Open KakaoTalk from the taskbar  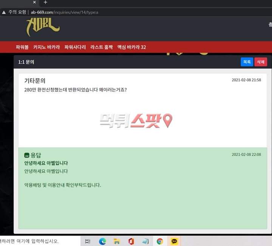pos(174,241)
